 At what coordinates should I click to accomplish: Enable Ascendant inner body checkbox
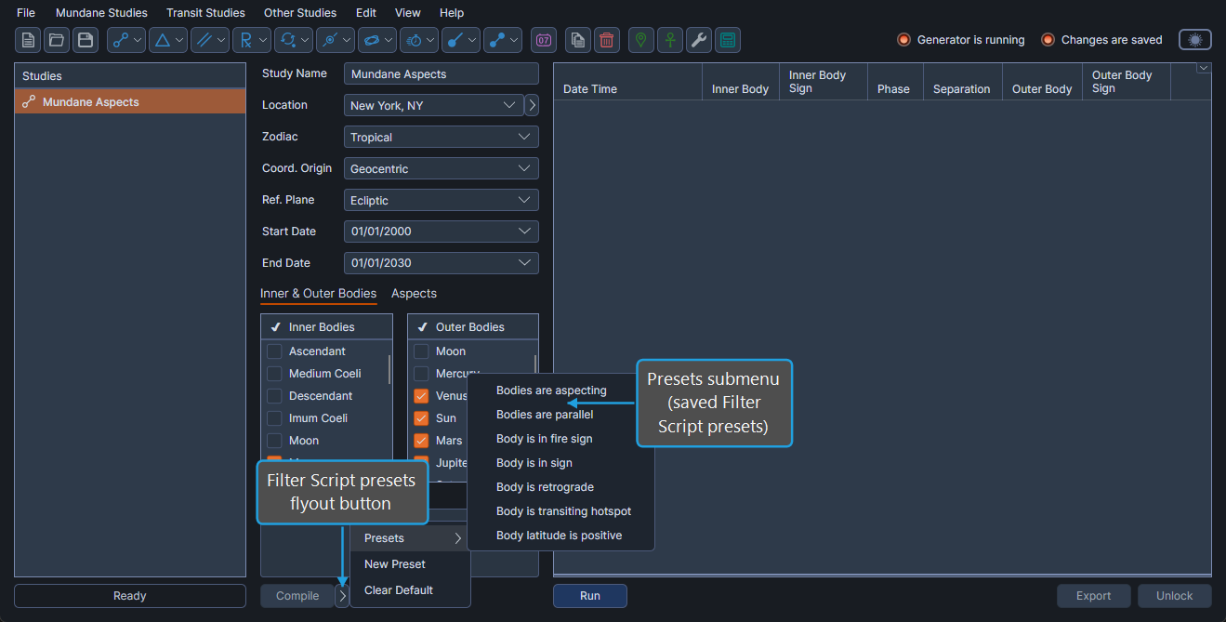point(274,351)
